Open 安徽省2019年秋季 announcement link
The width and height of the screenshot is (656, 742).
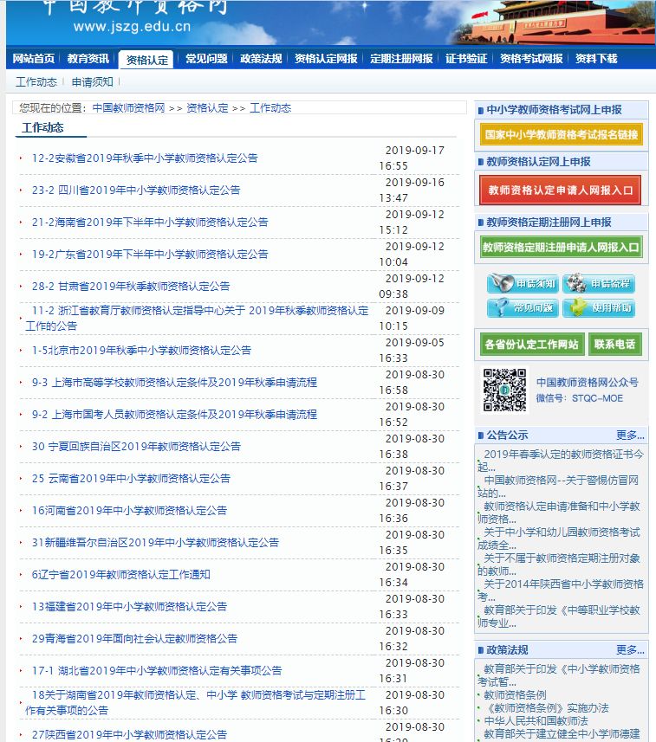pyautogui.click(x=145, y=158)
